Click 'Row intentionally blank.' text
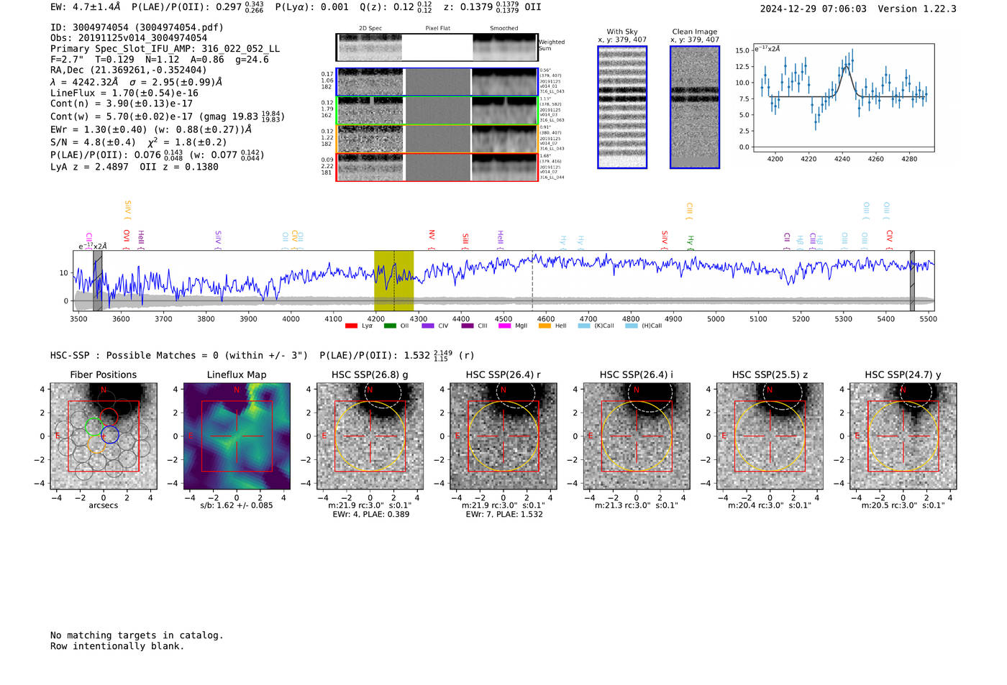The image size is (1007, 685). [117, 646]
